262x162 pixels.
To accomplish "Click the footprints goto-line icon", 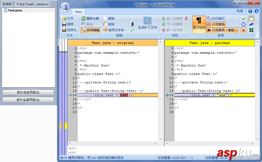I will coord(132,24).
